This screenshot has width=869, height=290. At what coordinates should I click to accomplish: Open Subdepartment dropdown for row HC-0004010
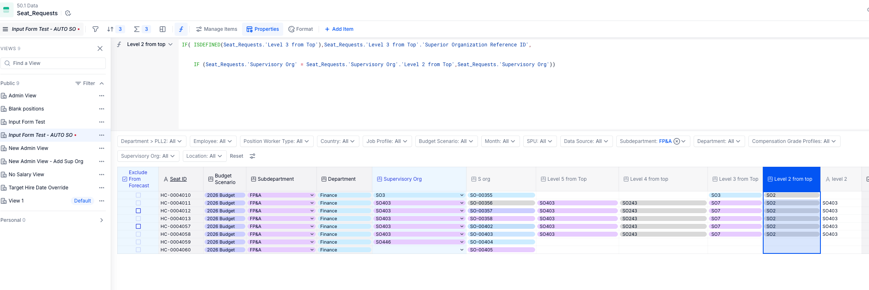312,196
